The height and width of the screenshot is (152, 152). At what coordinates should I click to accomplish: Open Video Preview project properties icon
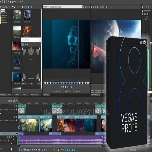pos(92,7)
